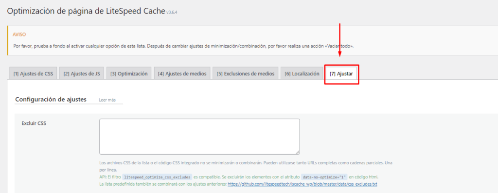Viewport: 498px width, 193px height.
Task: Switch to the [2] Ajustes de JS tab
Action: [82, 73]
